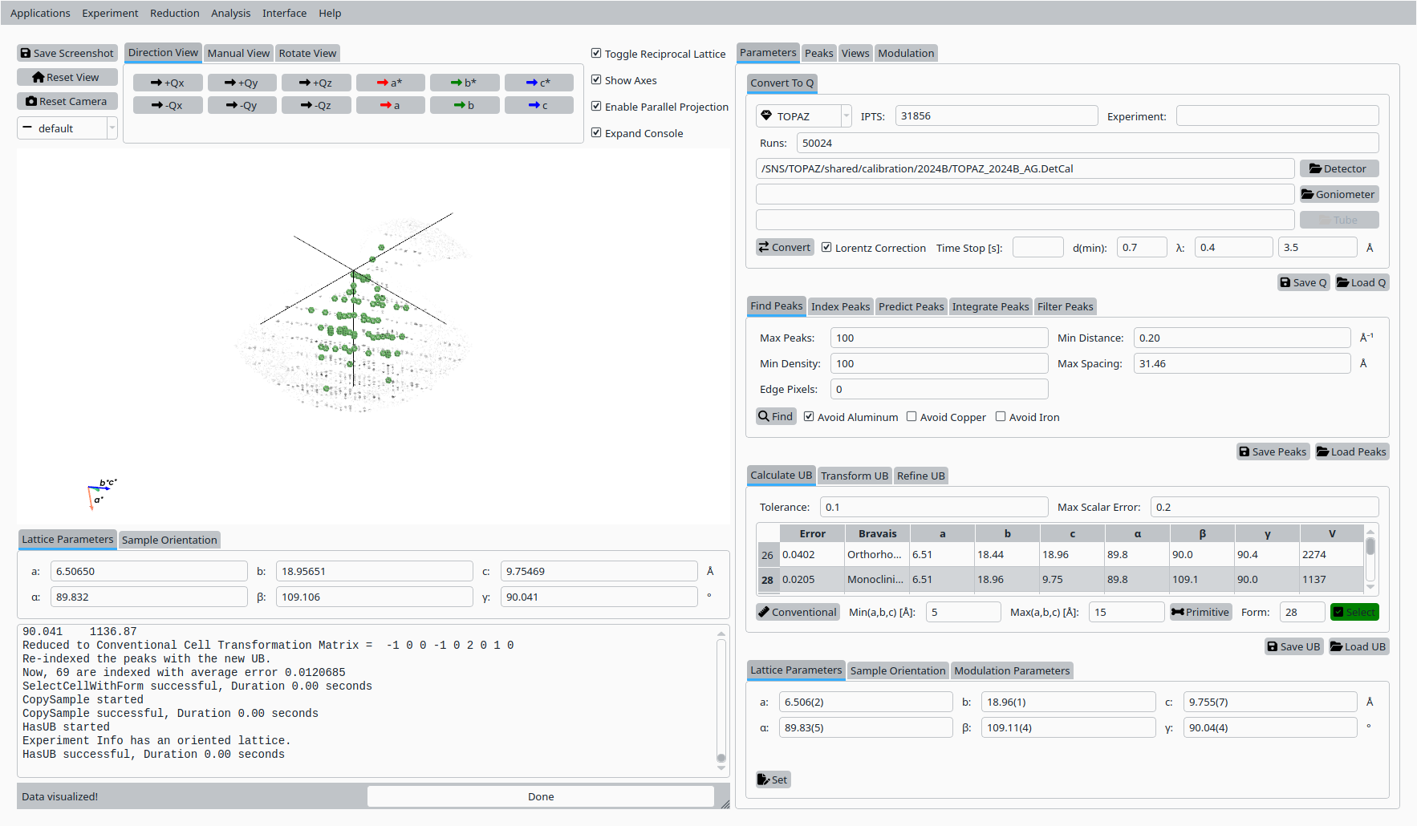Open the TOPAZ instrument dropdown

pyautogui.click(x=802, y=116)
